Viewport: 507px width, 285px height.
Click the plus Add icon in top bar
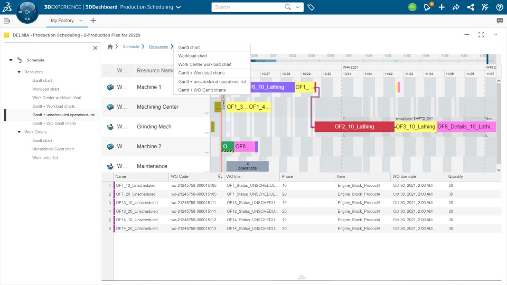tap(442, 7)
